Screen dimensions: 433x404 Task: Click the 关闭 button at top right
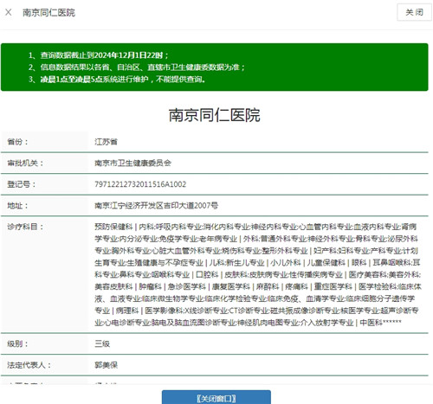tap(414, 12)
